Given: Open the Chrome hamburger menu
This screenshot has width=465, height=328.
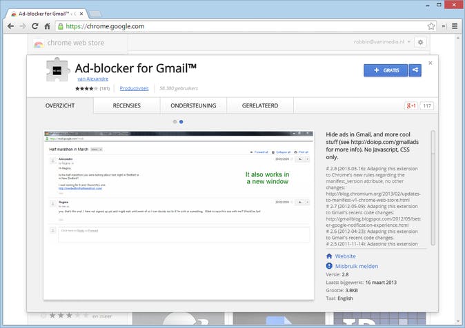Looking at the screenshot, I should [455, 26].
